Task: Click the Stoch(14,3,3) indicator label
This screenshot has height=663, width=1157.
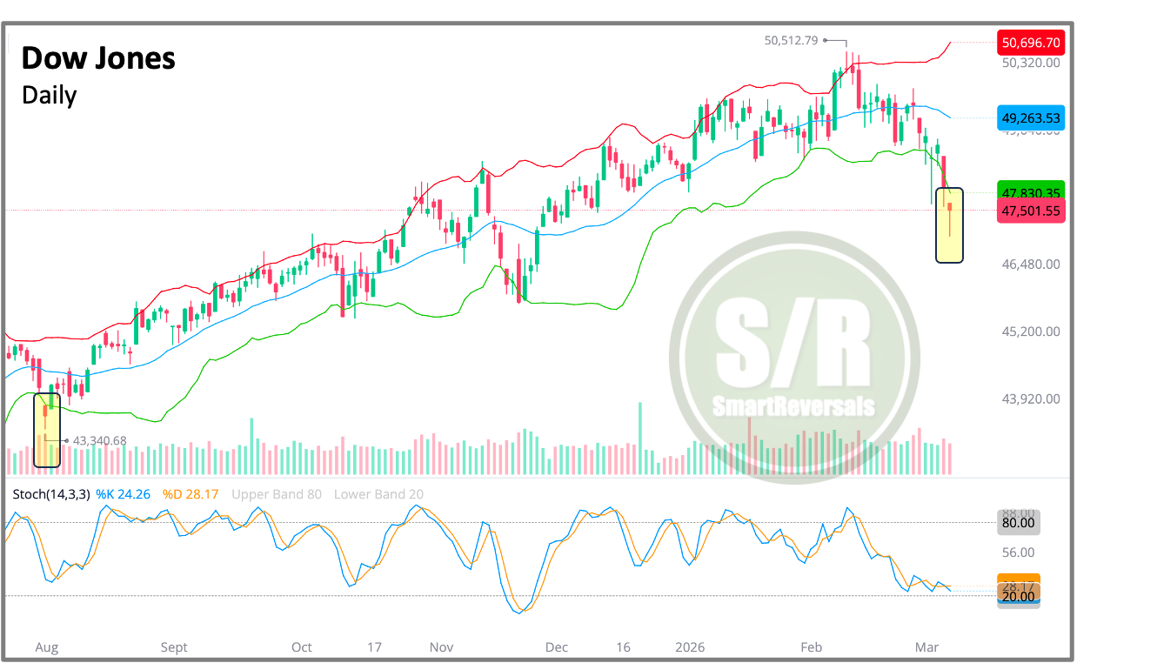Action: pos(50,494)
